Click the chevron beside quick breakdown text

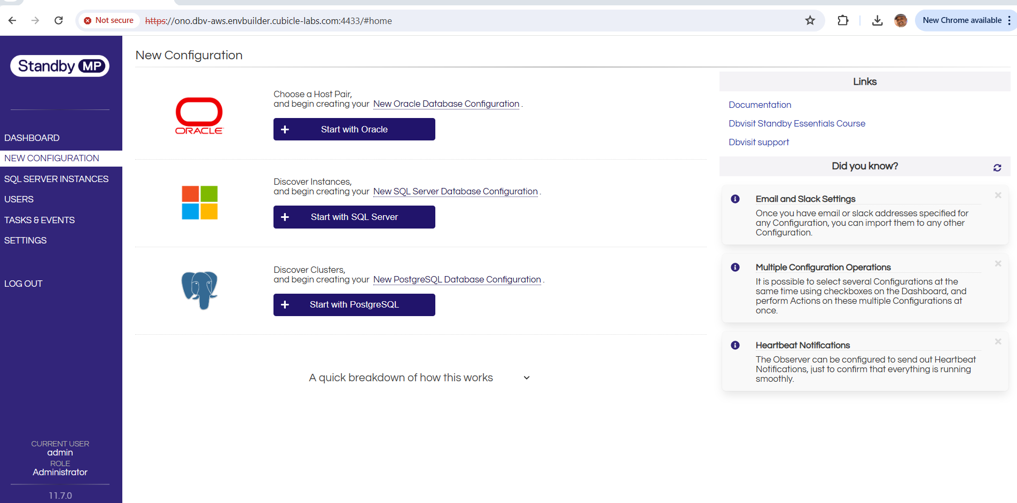tap(527, 378)
